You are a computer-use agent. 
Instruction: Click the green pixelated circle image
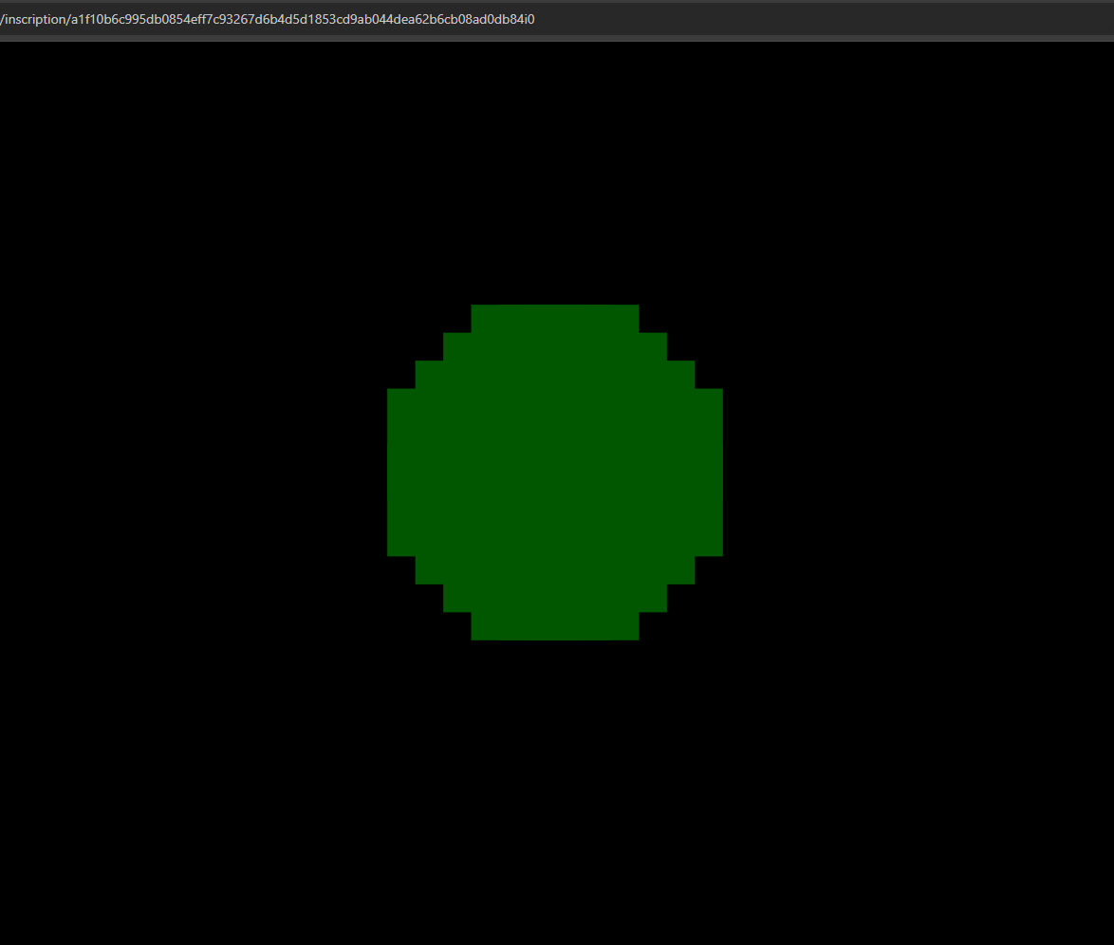pyautogui.click(x=555, y=472)
